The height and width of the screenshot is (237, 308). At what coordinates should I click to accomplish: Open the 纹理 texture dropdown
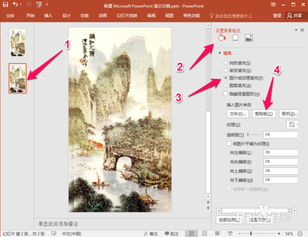[x=292, y=124]
